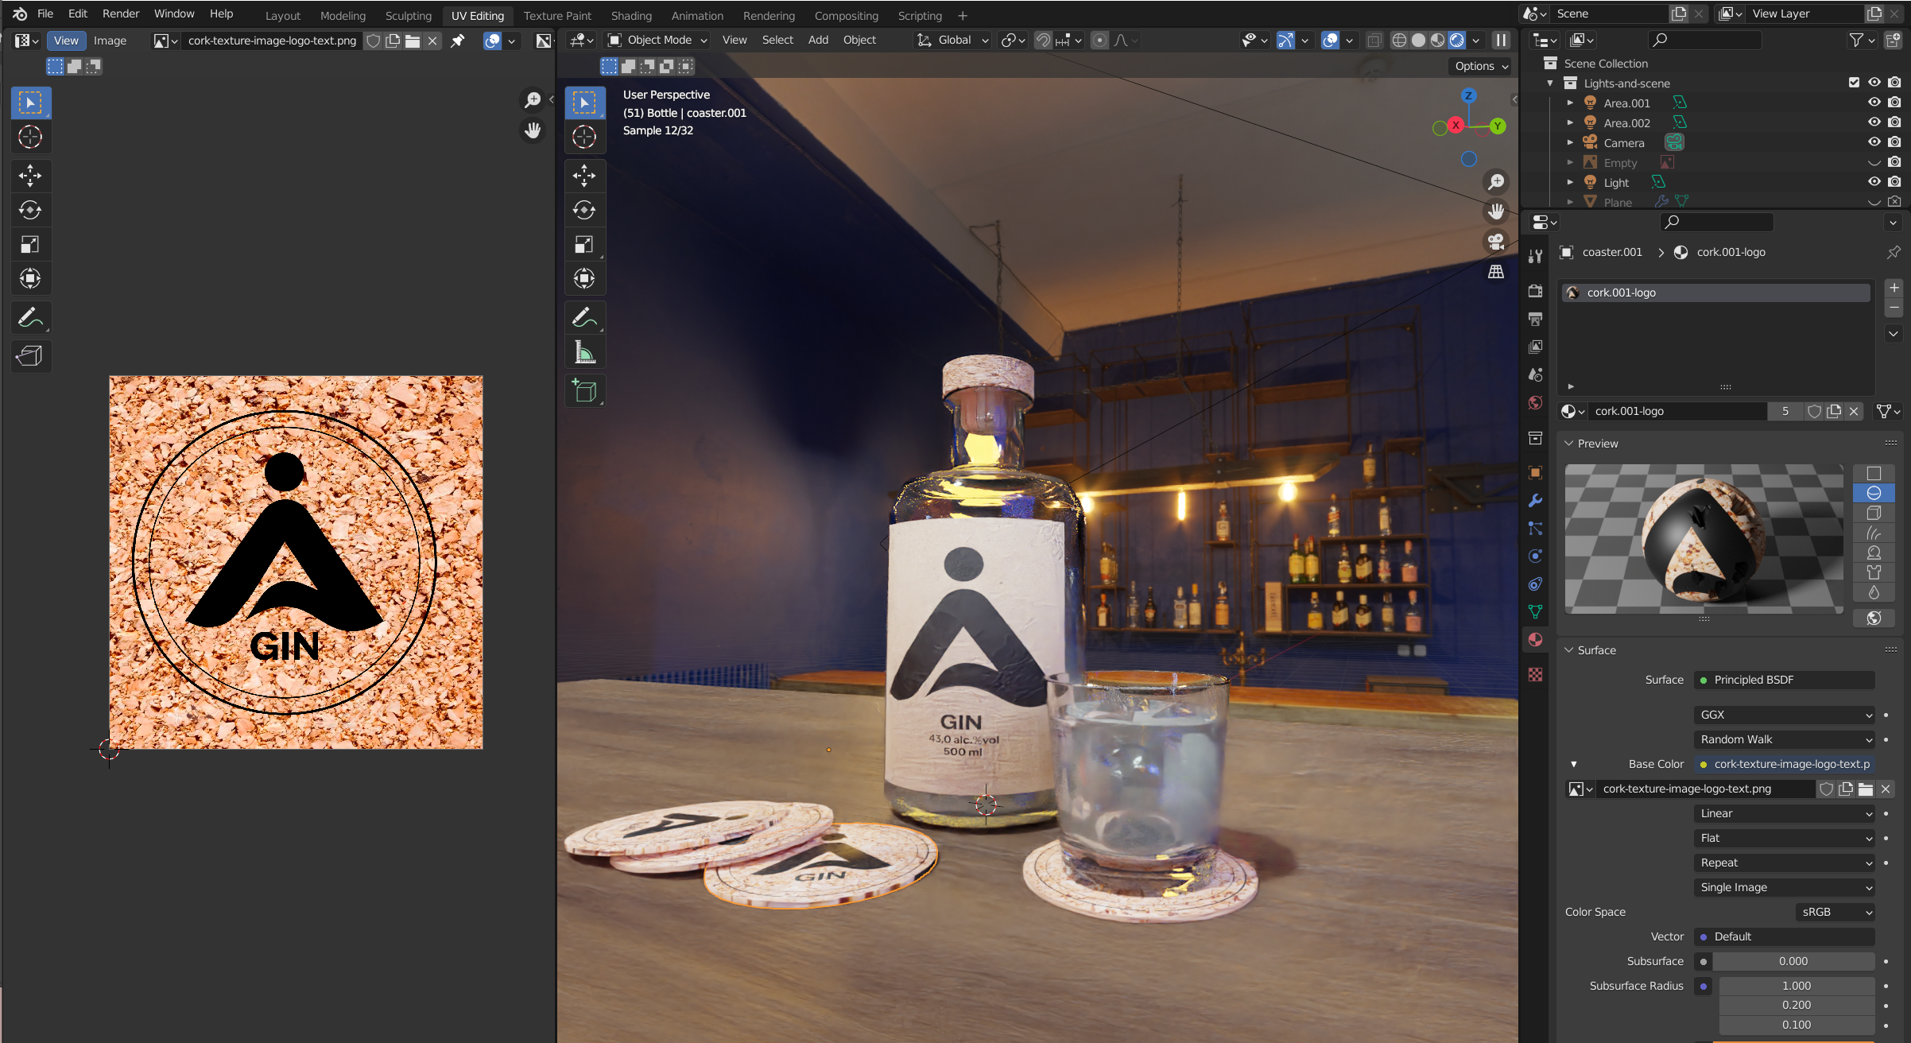Screen dimensions: 1911x1043
Task: Expand the Camera item in the outliner
Action: 1570,142
